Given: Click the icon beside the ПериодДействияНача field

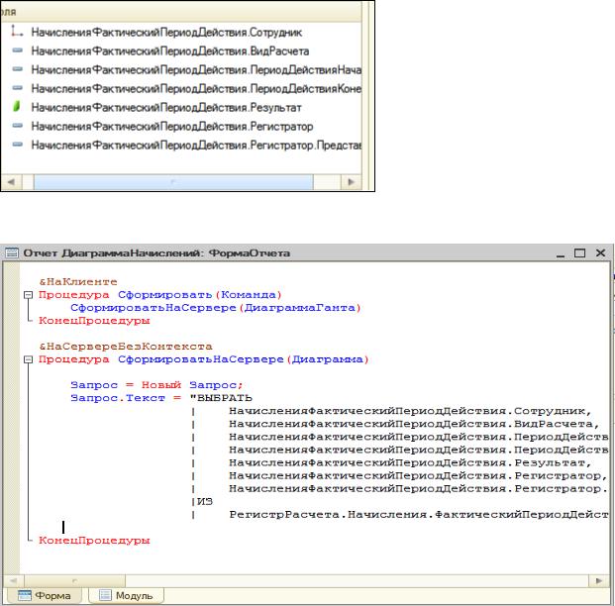Looking at the screenshot, I should 17,69.
